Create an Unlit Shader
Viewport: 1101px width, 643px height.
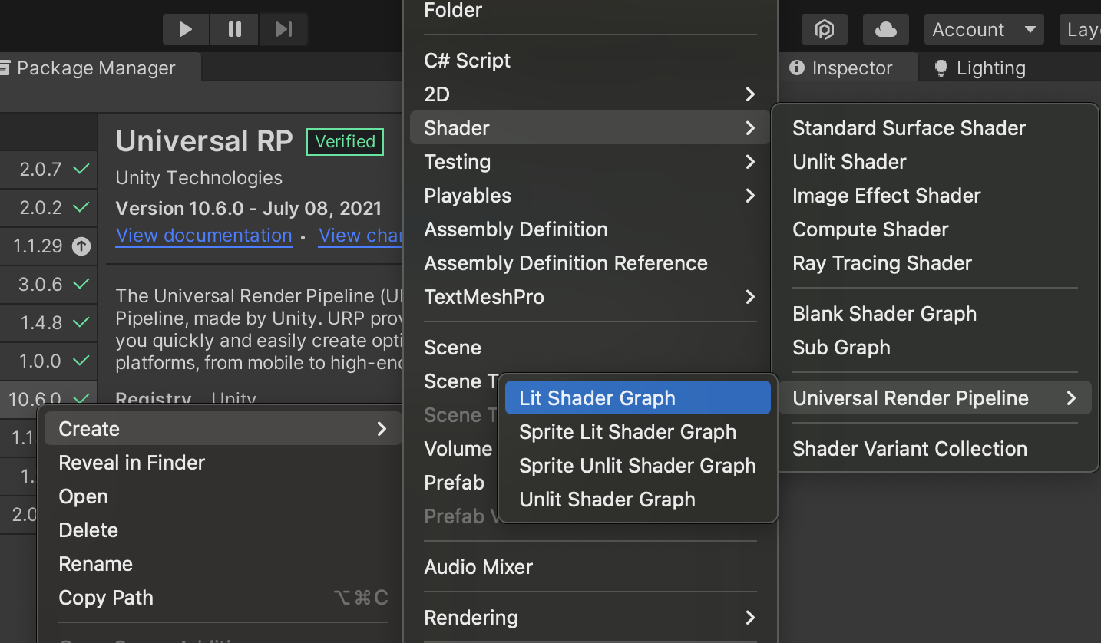[x=935, y=162]
